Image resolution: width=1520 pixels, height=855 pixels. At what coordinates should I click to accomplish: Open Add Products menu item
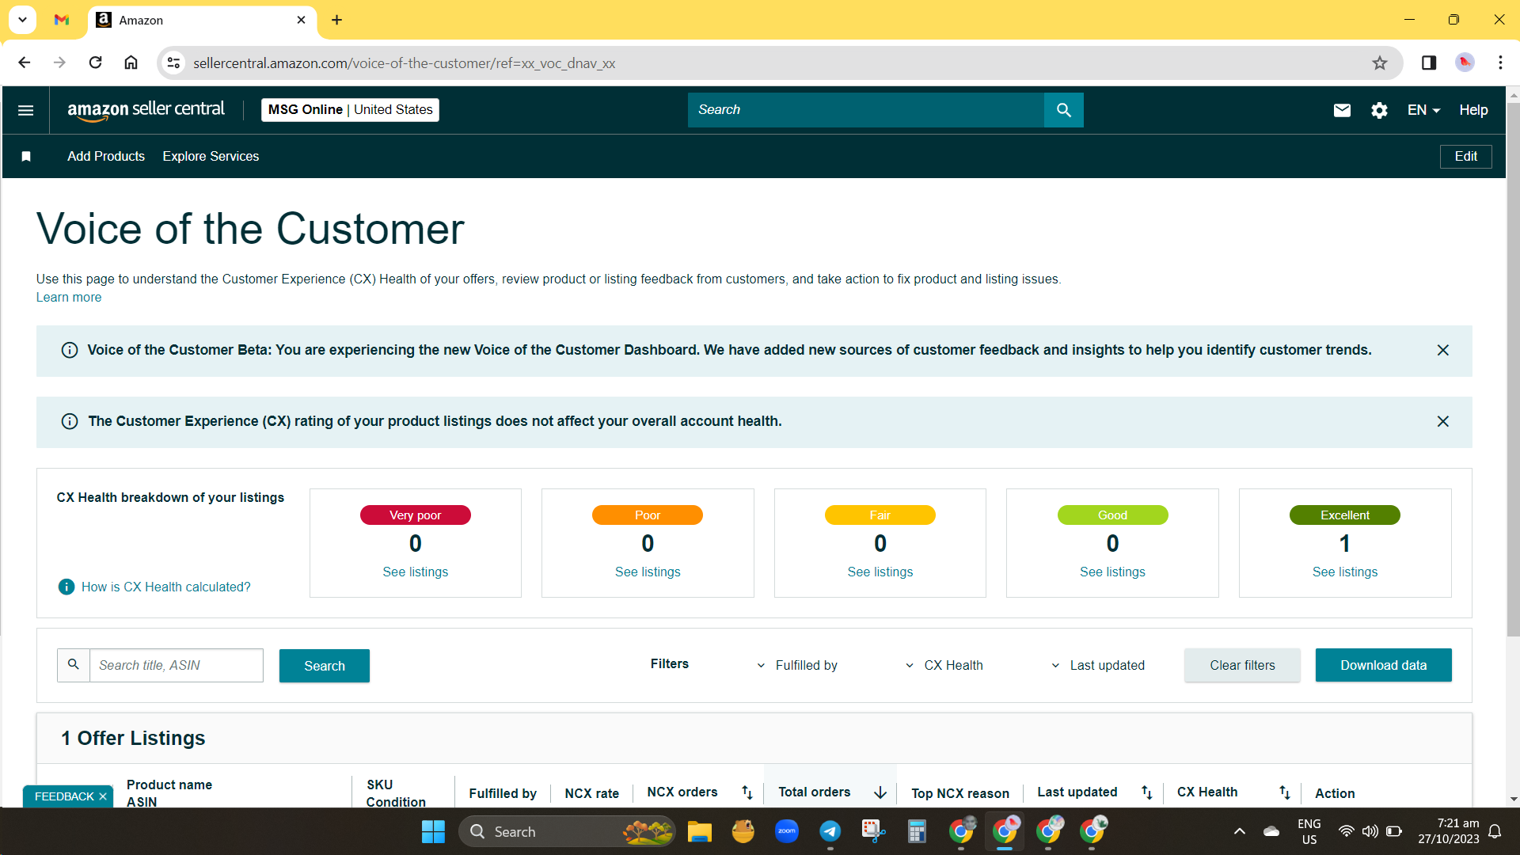coord(106,157)
